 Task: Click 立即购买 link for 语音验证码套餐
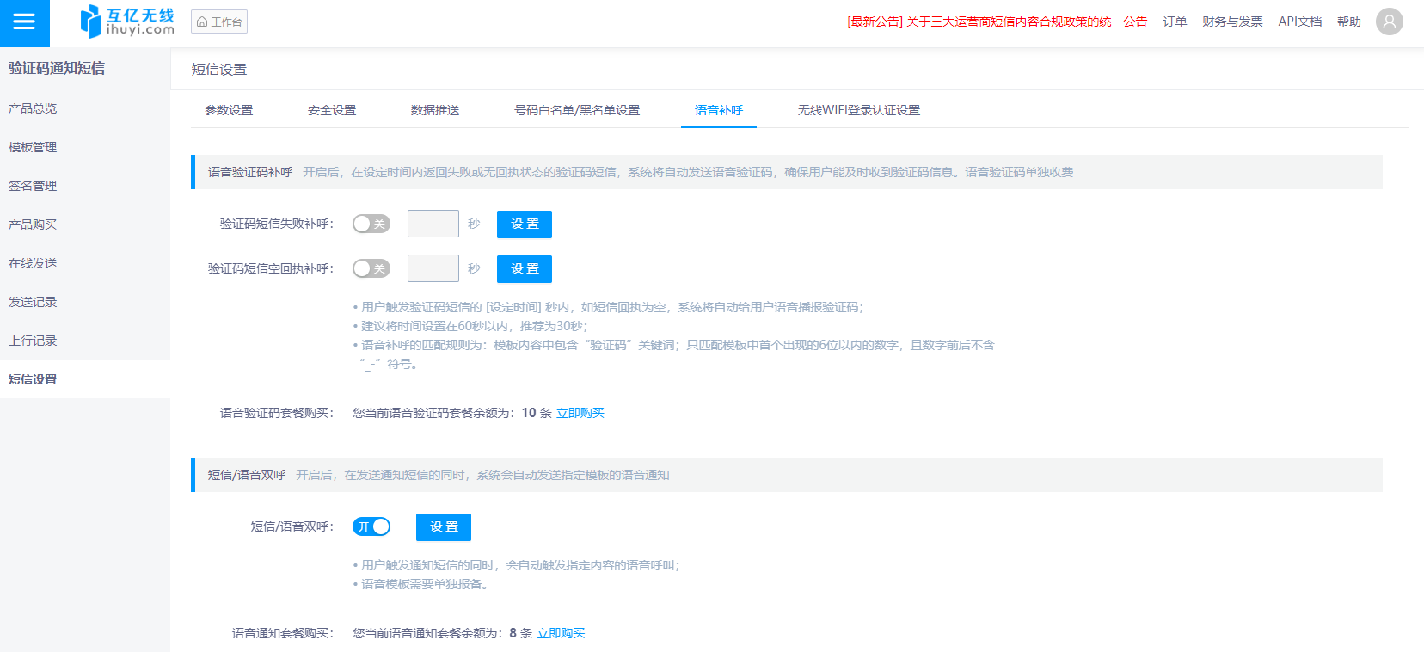coord(580,413)
